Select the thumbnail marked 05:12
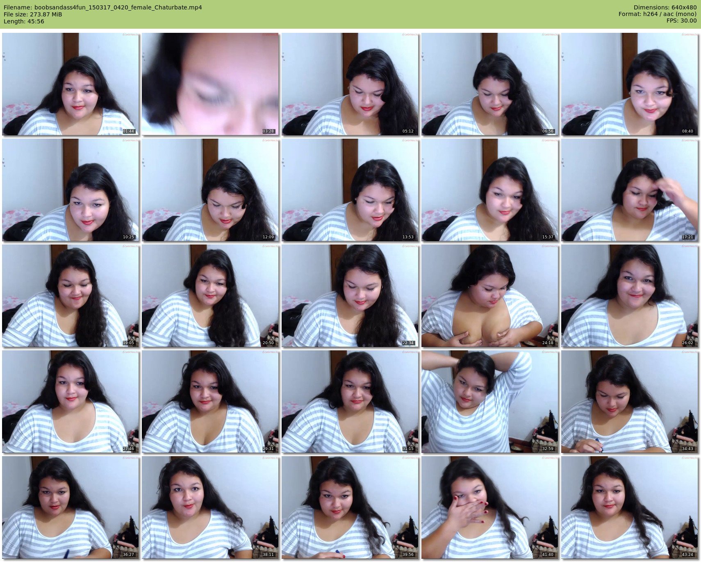 350,84
